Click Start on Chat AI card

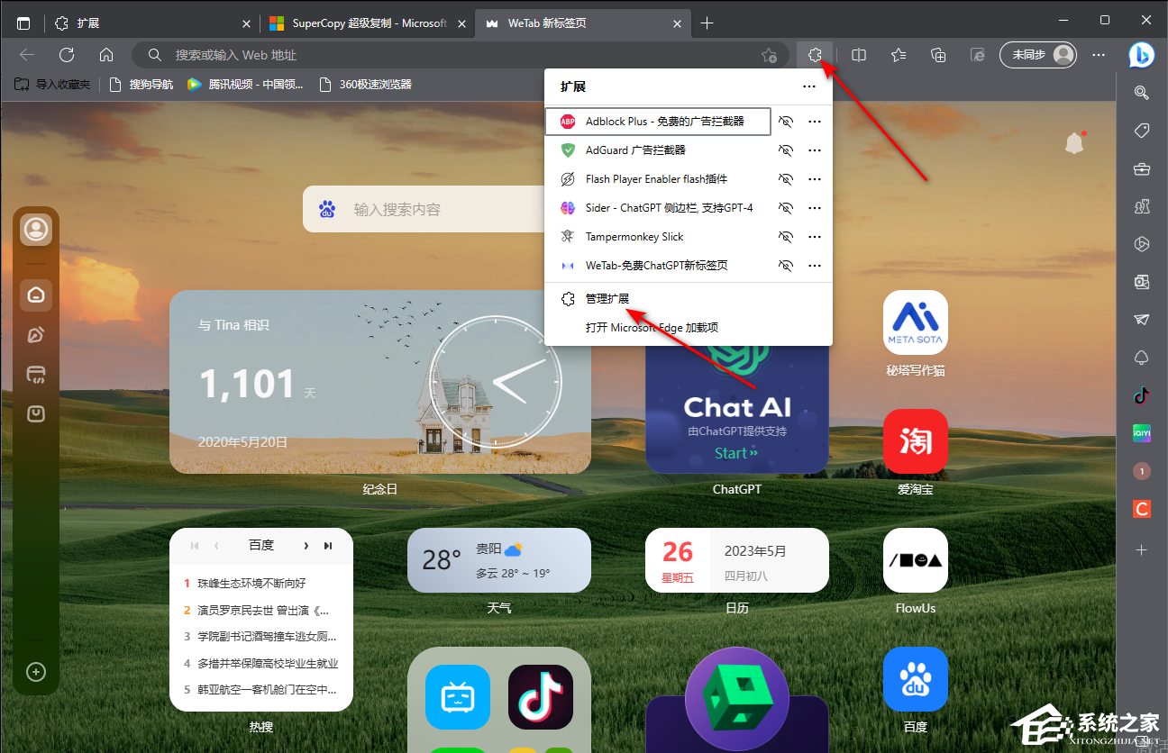736,453
